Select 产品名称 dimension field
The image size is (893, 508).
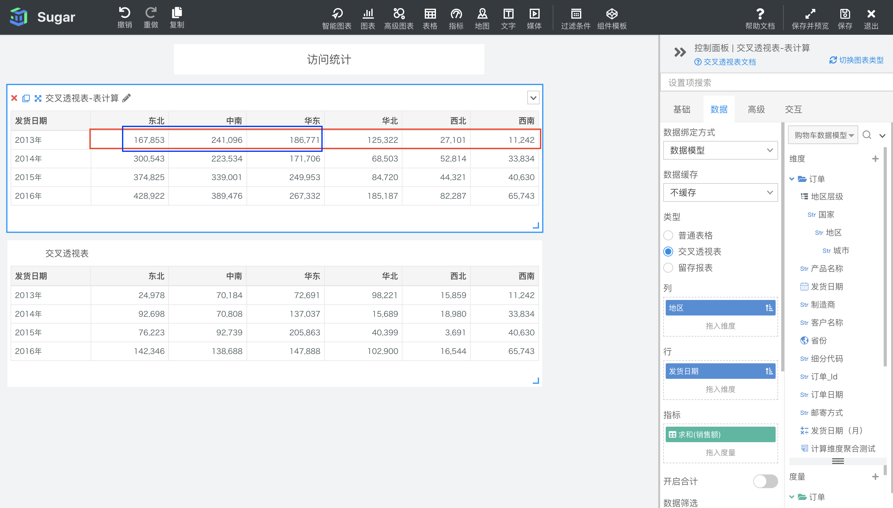point(822,269)
